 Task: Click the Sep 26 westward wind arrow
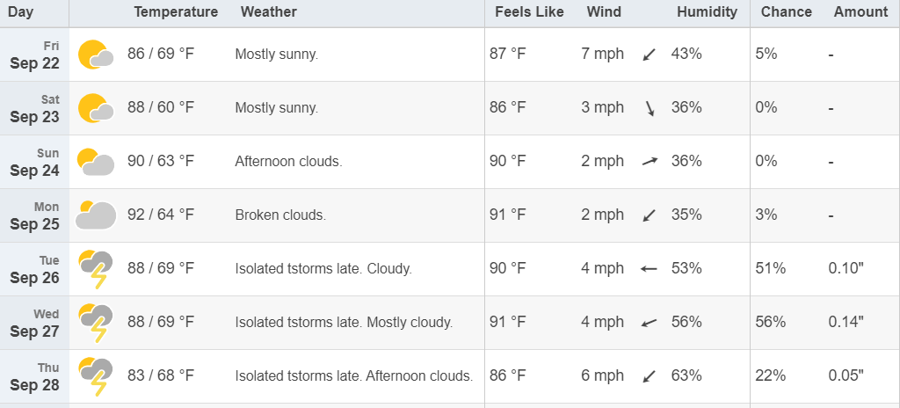click(650, 268)
